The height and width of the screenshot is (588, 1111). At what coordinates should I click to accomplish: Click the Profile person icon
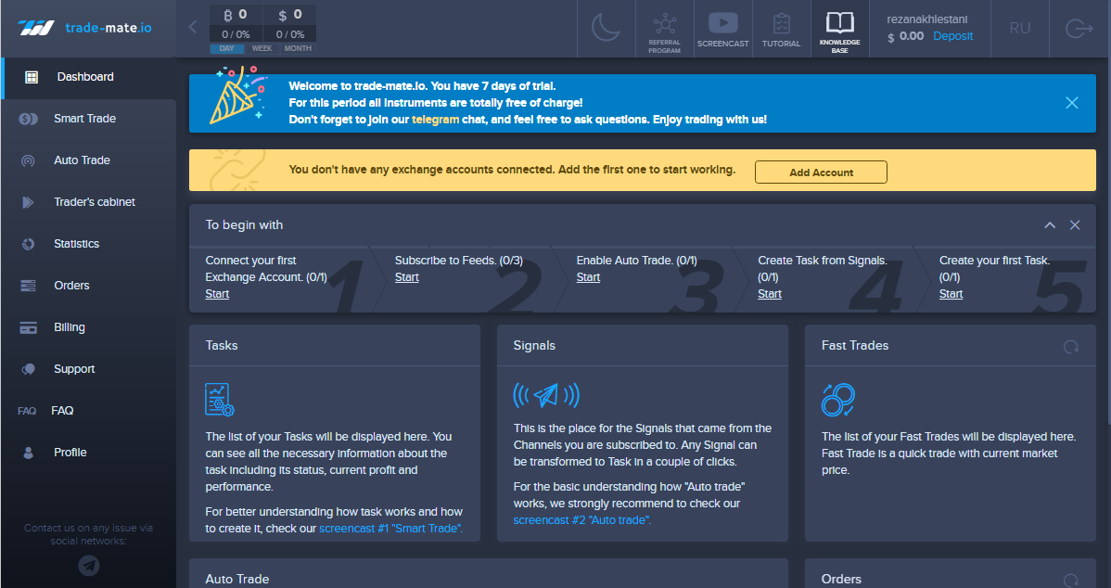tap(29, 453)
